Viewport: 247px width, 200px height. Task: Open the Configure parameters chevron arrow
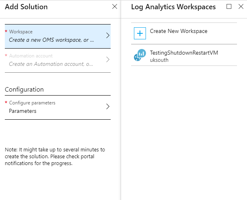(x=107, y=106)
